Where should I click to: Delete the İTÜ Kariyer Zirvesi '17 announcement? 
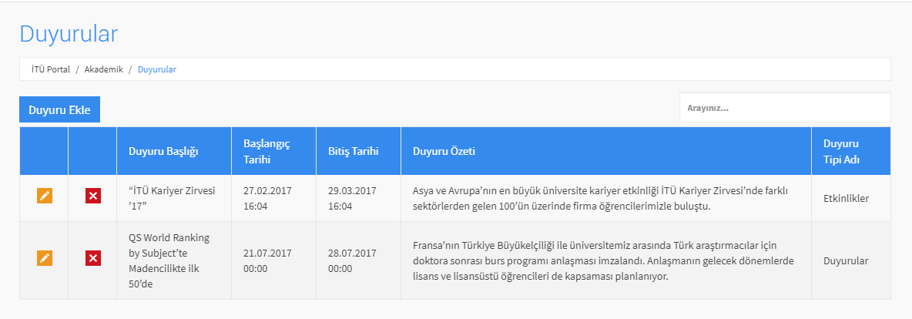93,196
